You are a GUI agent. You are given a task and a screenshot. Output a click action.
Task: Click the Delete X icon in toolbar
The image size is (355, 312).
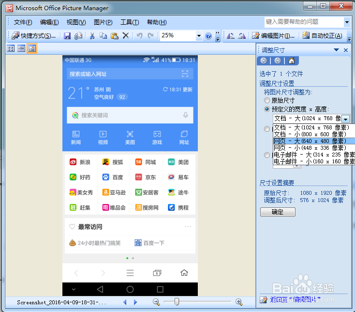click(125, 35)
